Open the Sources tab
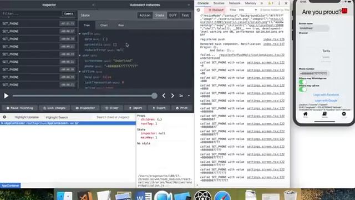This screenshot has width=355, height=200. 219,3
